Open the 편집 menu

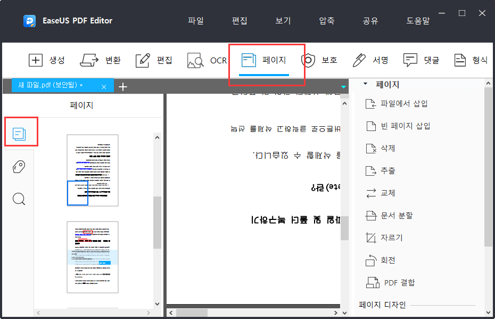240,20
